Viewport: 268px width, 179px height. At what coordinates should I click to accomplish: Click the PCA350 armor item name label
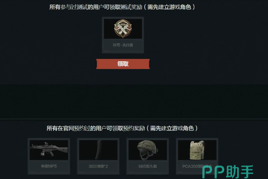pyautogui.click(x=197, y=166)
